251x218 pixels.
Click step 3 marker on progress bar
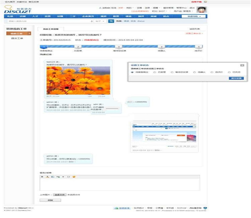[x=119, y=47]
